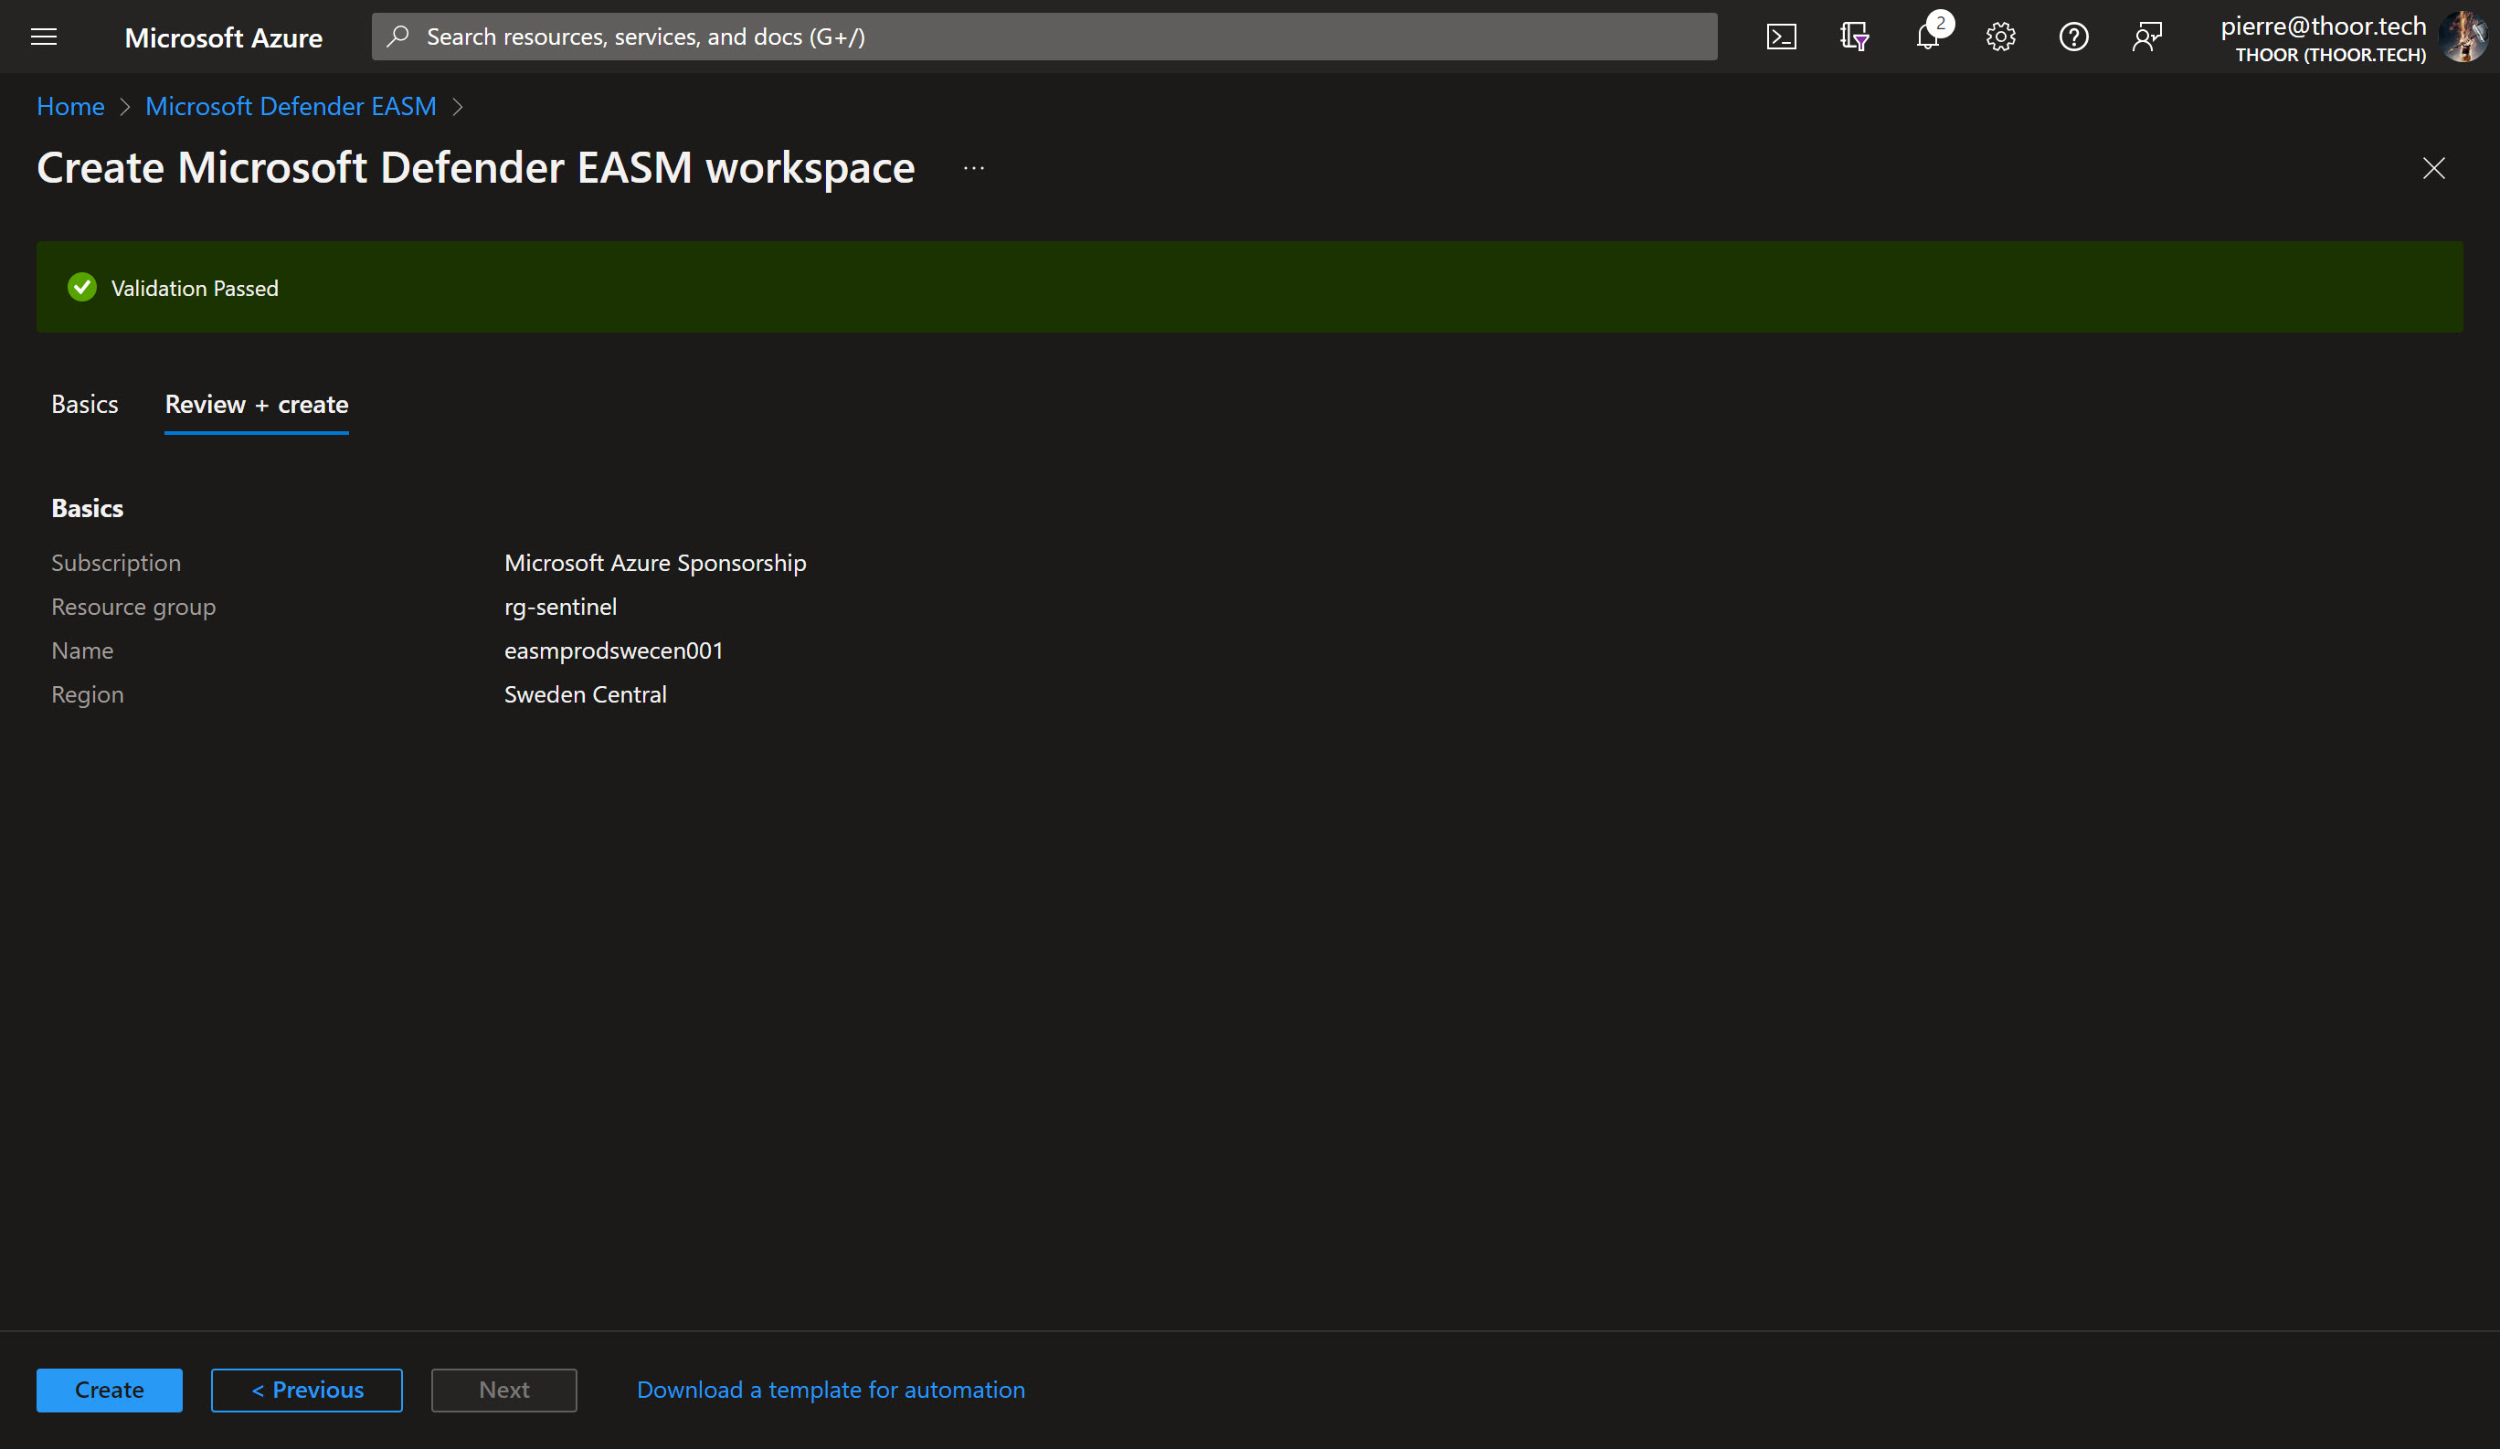Open the Directories and subscriptions filter
The height and width of the screenshot is (1449, 2500).
pyautogui.click(x=1854, y=37)
